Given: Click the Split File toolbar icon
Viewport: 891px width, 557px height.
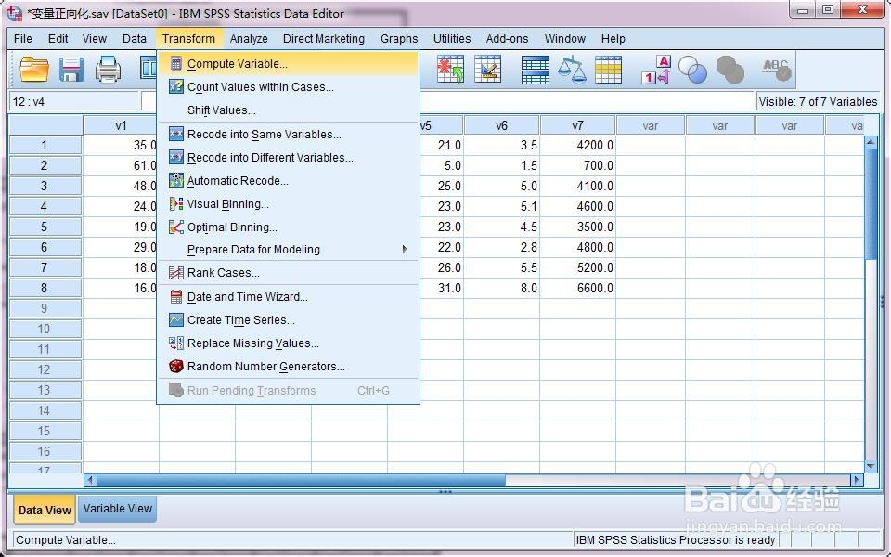Looking at the screenshot, I should [x=536, y=70].
